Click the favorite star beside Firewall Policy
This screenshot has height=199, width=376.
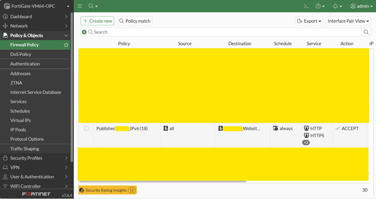click(66, 45)
